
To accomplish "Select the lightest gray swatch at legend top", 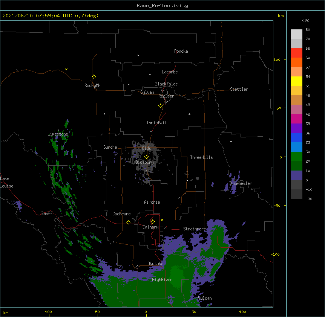I will pos(296,34).
